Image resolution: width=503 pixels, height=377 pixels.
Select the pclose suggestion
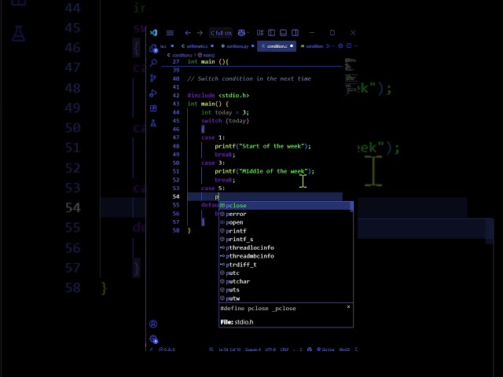[x=286, y=206]
